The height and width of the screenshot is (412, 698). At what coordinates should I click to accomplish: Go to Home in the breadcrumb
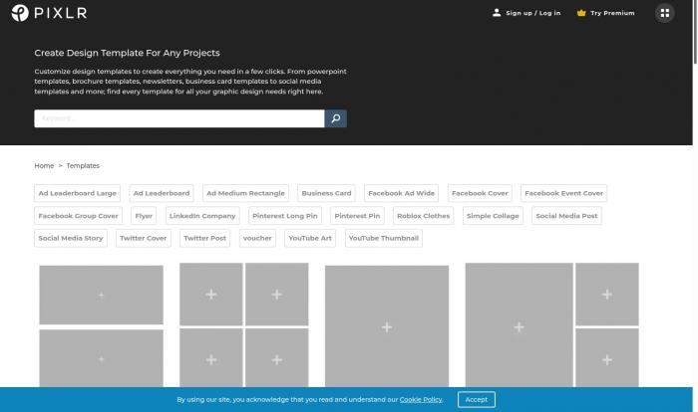tap(44, 165)
